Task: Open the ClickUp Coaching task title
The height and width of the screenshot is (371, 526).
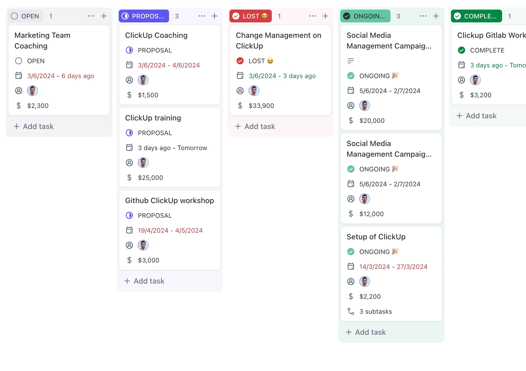Action: pyautogui.click(x=156, y=35)
